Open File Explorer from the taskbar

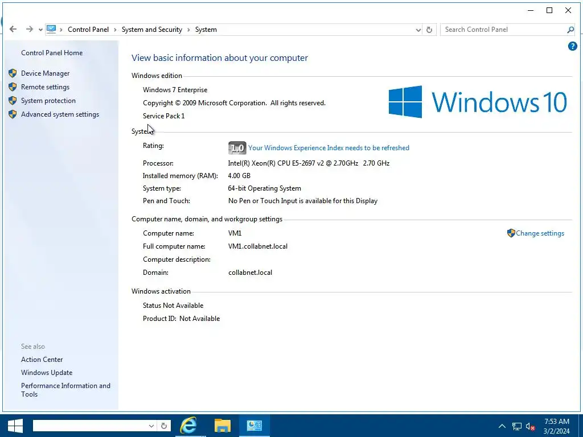coord(223,426)
